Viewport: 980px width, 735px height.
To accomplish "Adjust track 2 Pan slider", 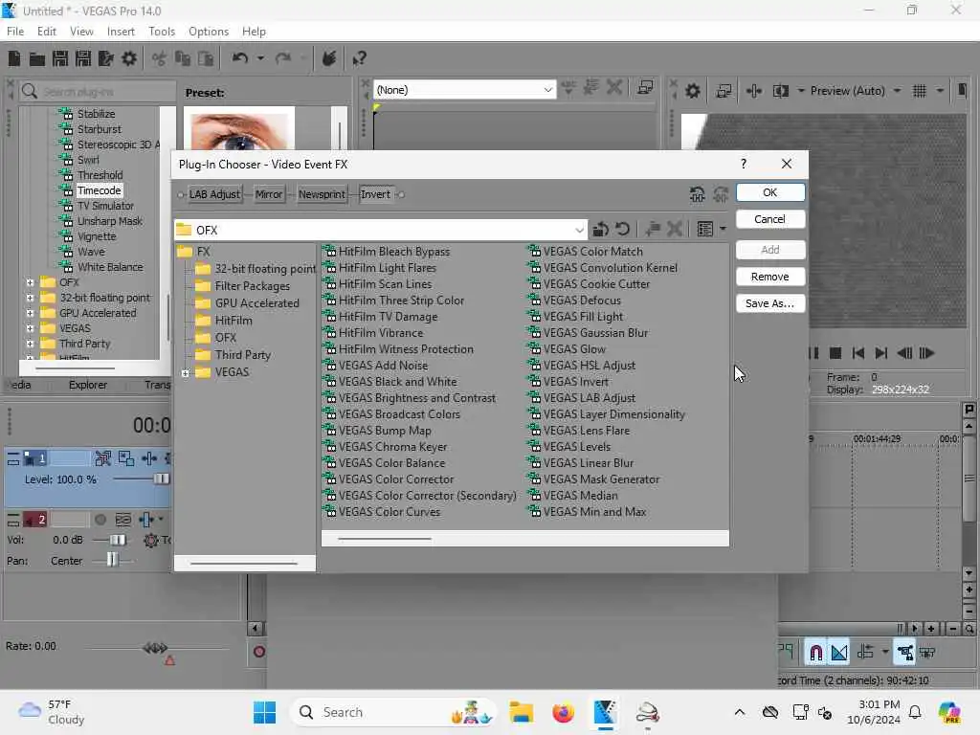I will click(x=111, y=560).
